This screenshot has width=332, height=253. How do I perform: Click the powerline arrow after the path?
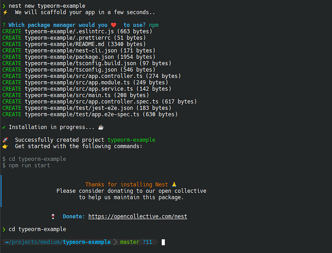coord(115,242)
